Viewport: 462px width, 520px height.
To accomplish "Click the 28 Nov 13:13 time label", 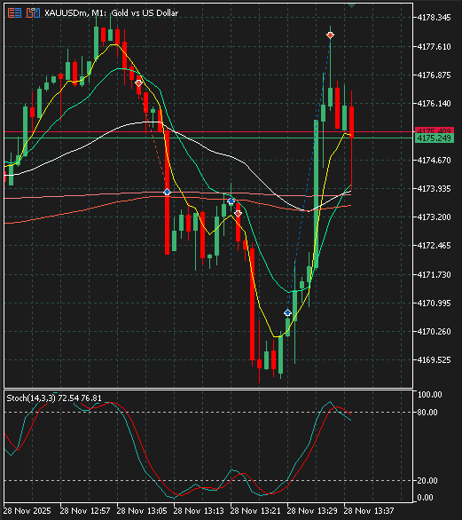I will 199,511.
